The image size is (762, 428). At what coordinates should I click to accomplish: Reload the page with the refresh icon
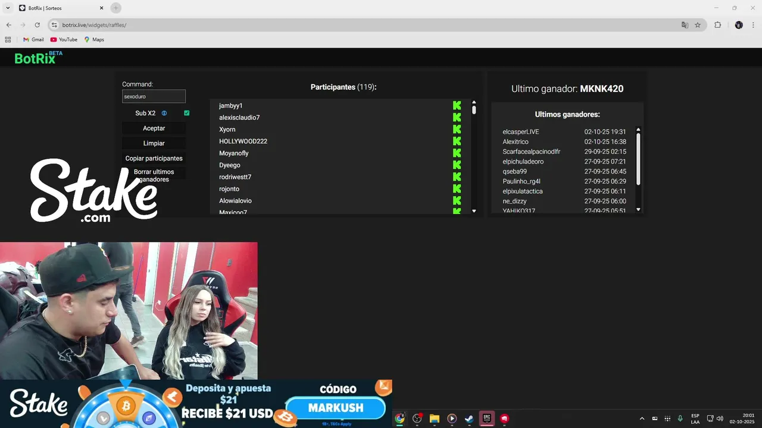tap(37, 25)
